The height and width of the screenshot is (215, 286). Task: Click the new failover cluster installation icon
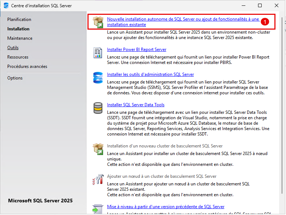98,149
